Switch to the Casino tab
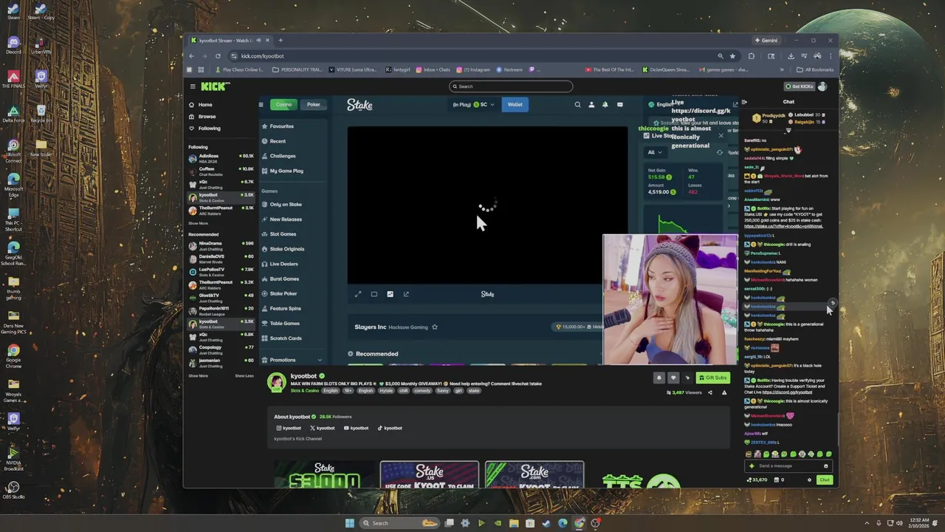Screen dimensions: 945x532 pos(283,105)
